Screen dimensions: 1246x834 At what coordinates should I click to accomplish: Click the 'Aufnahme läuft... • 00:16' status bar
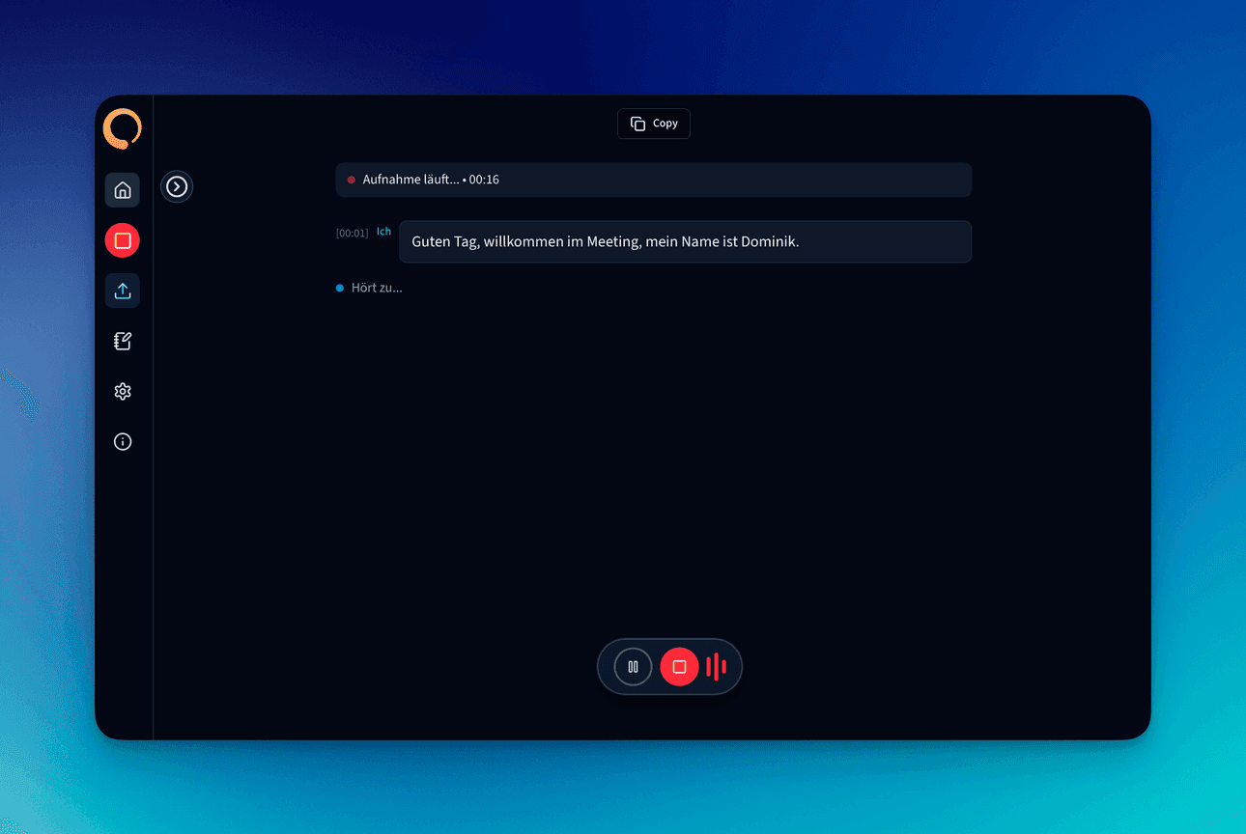point(654,180)
